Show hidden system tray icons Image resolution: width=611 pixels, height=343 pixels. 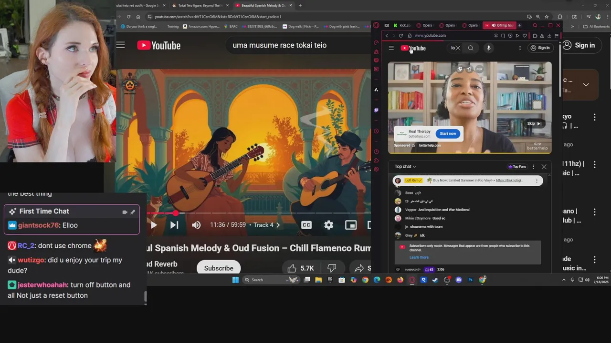pos(564,280)
